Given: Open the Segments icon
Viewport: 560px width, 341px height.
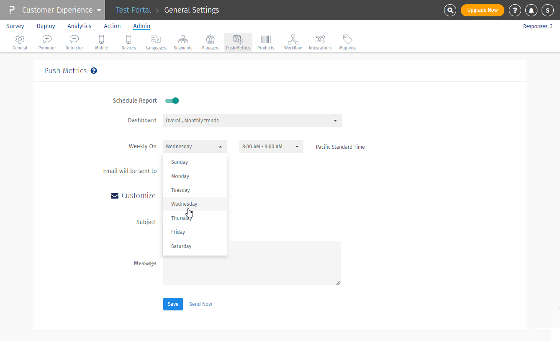Looking at the screenshot, I should click(183, 42).
